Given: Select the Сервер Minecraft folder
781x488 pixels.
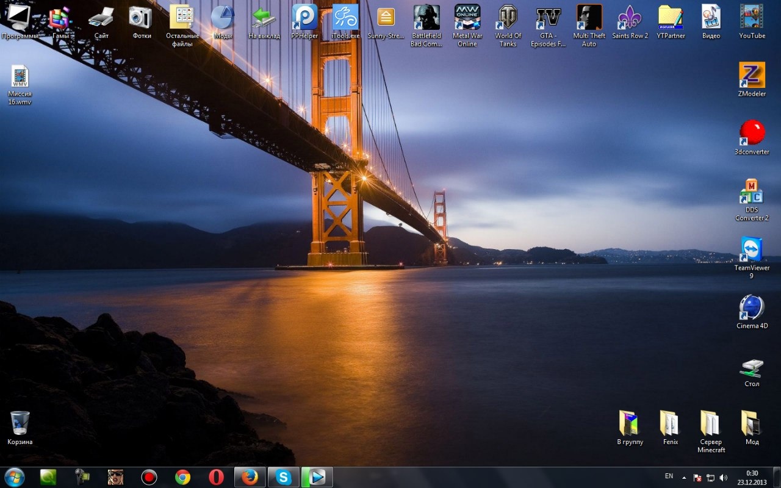Looking at the screenshot, I should coord(711,424).
